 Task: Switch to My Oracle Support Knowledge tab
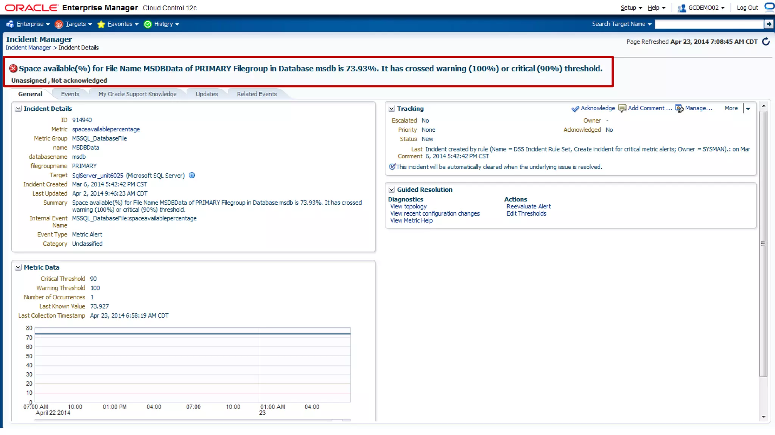pos(137,94)
